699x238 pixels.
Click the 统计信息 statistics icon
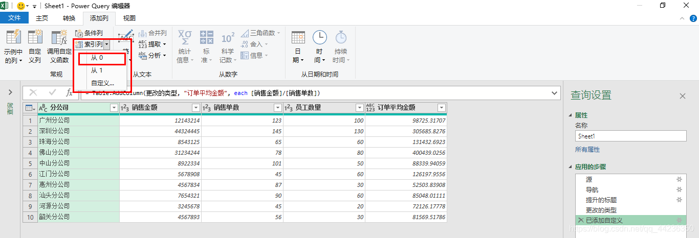coord(185,37)
